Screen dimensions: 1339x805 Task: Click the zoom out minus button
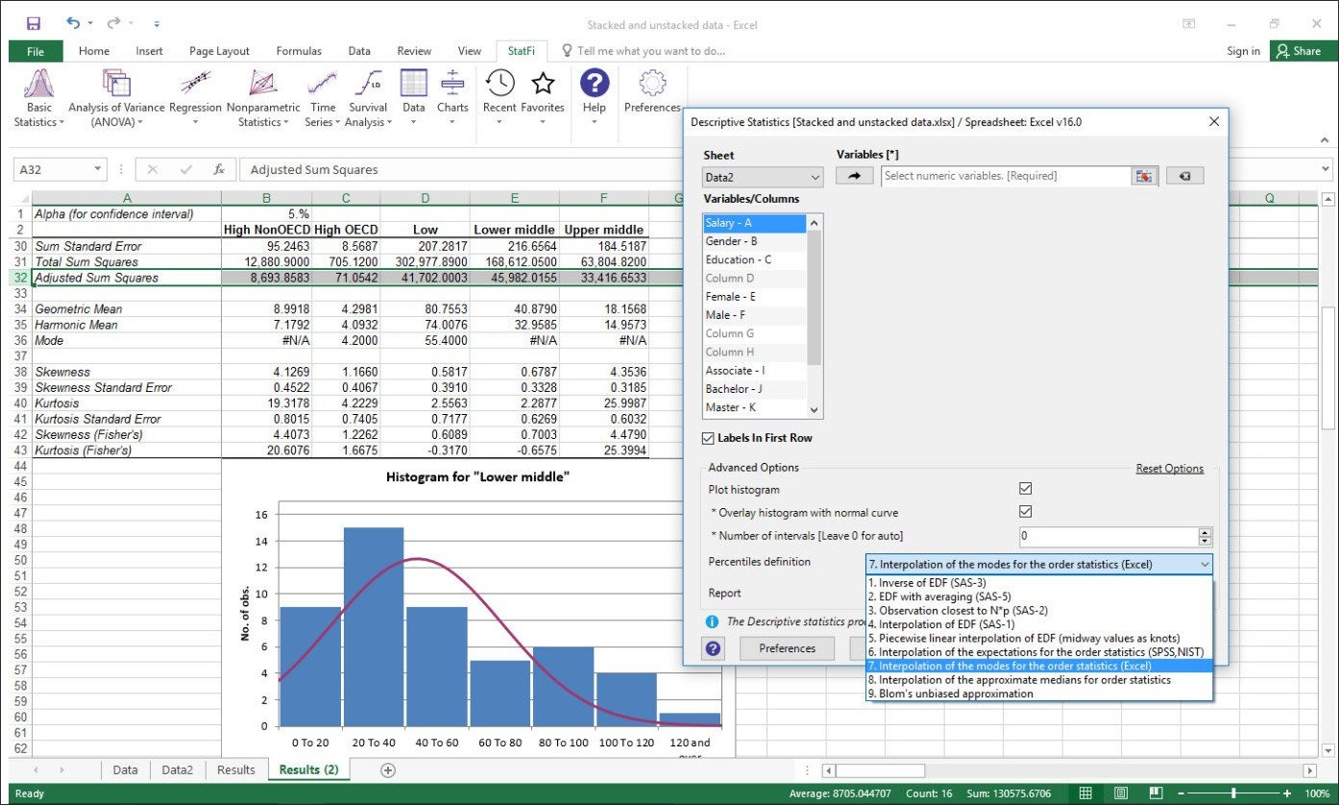[1182, 793]
